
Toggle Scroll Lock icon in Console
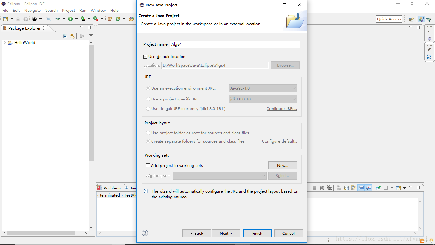(346, 188)
